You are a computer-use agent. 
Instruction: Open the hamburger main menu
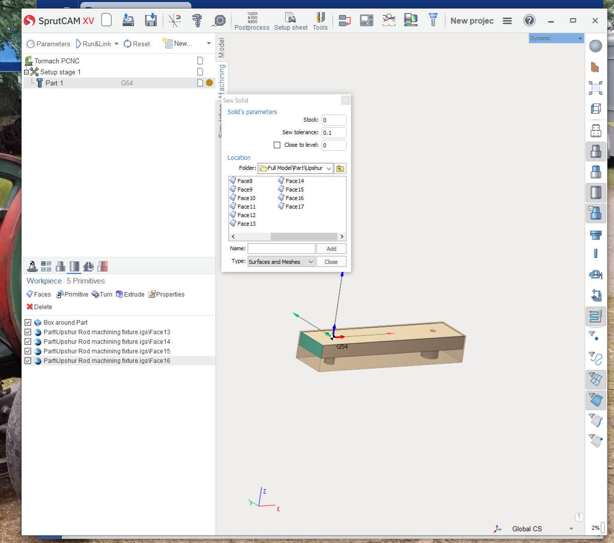[507, 21]
